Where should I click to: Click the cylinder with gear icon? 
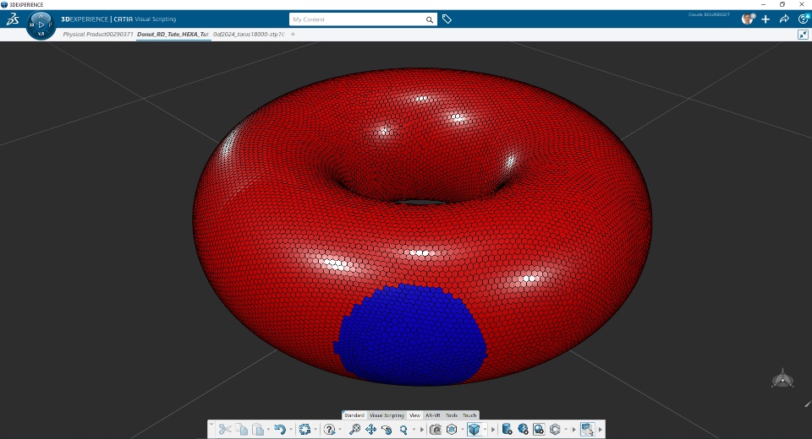(x=507, y=429)
